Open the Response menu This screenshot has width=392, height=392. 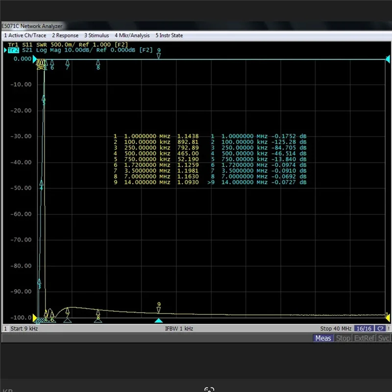tap(65, 35)
